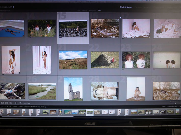Image resolution: width=181 pixels, height=135 pixels.
Task: Select cloudy moorland photo in cell 21
Action: [x=73, y=60]
